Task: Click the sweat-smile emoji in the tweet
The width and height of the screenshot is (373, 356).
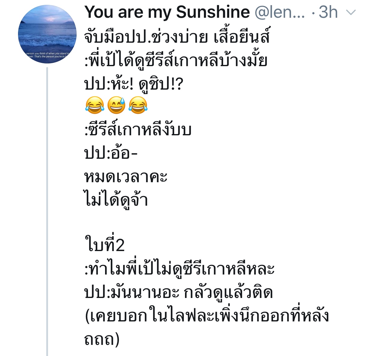Action: [x=116, y=105]
